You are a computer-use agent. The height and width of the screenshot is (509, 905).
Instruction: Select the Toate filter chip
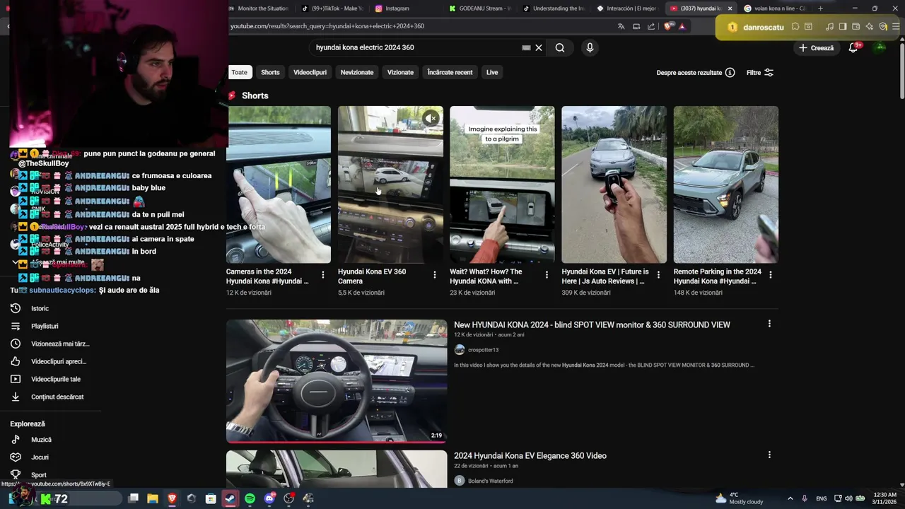(x=240, y=72)
